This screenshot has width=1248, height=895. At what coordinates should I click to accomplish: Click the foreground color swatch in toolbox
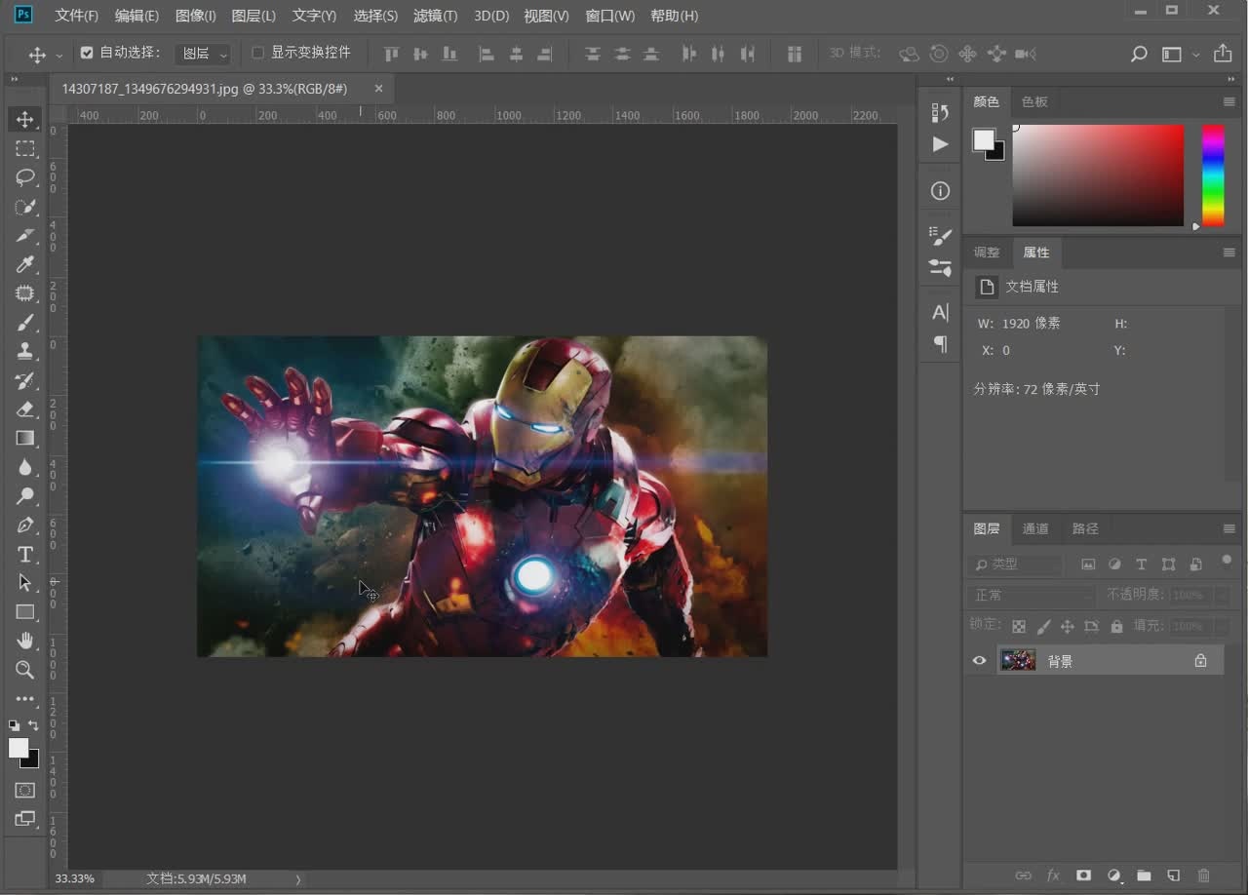point(19,748)
